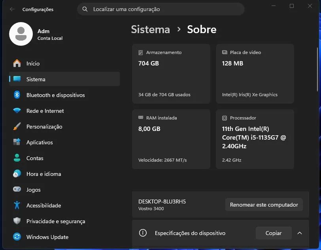Click the RAM instalada 8,00 GB card

tap(171, 139)
